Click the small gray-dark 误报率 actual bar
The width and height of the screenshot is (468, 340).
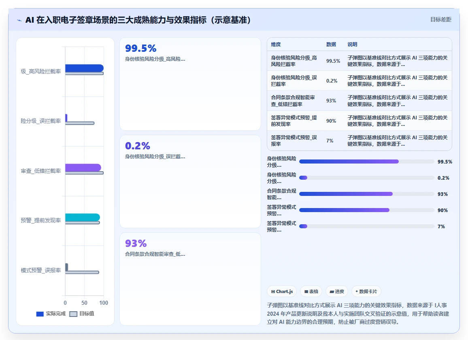click(x=66, y=267)
